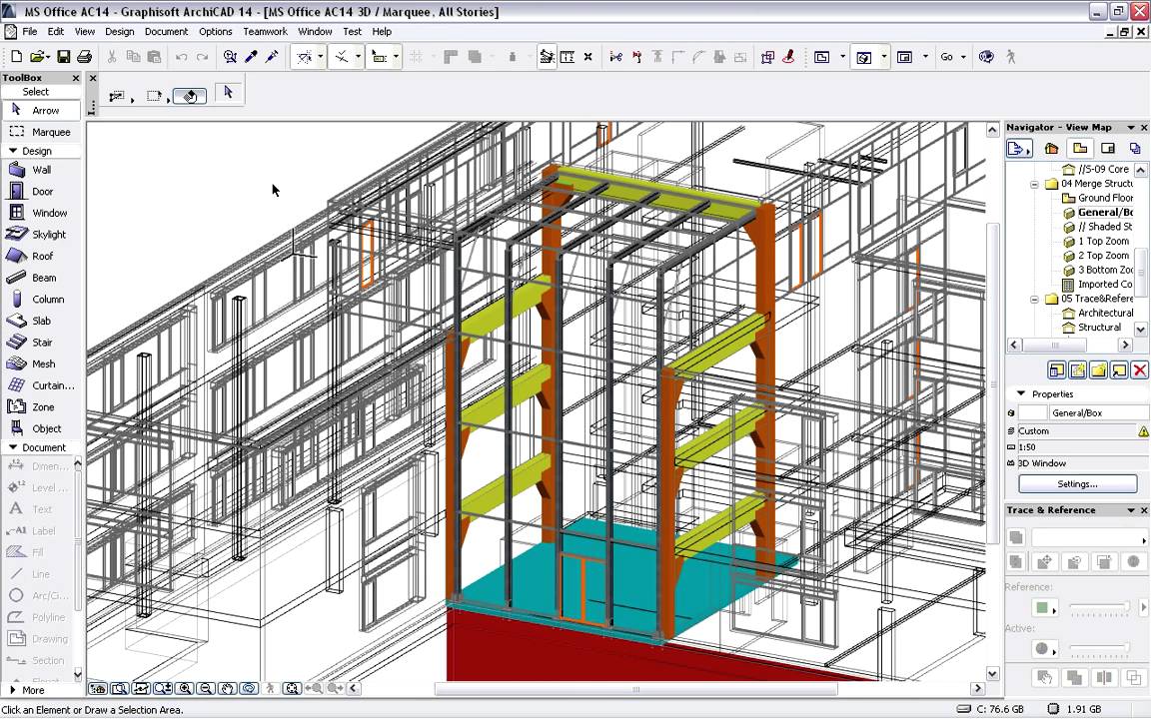Open the Navigator panel options dropdown arrow
The height and width of the screenshot is (719, 1151).
pyautogui.click(x=1131, y=128)
